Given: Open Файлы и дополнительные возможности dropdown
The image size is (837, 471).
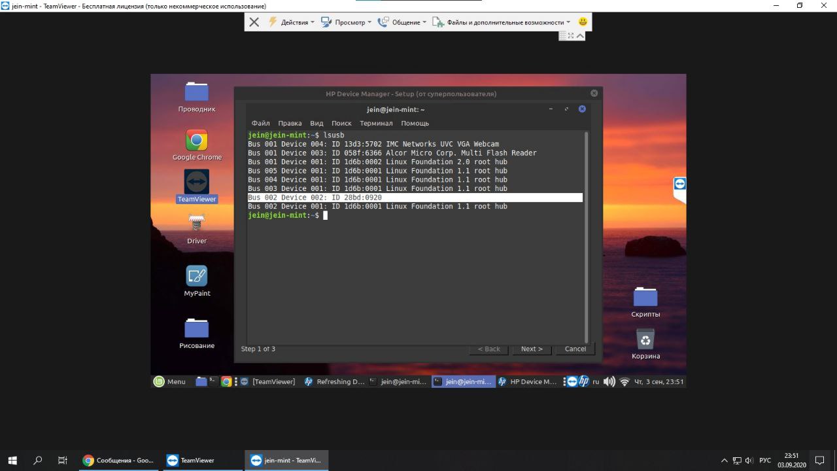Looking at the screenshot, I should (501, 22).
